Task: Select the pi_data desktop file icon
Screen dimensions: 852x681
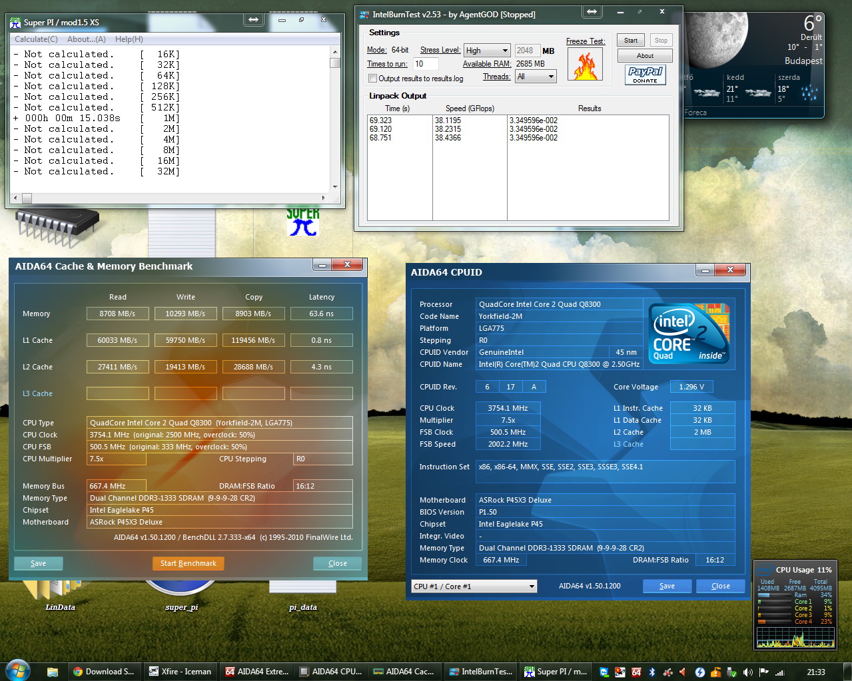Action: click(303, 587)
